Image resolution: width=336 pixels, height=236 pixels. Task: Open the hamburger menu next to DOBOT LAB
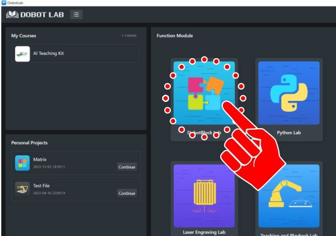click(x=76, y=14)
